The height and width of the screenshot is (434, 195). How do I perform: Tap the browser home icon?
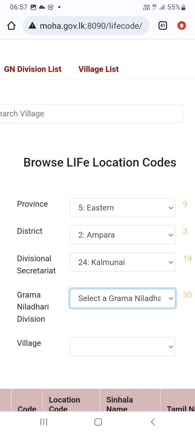tap(11, 26)
